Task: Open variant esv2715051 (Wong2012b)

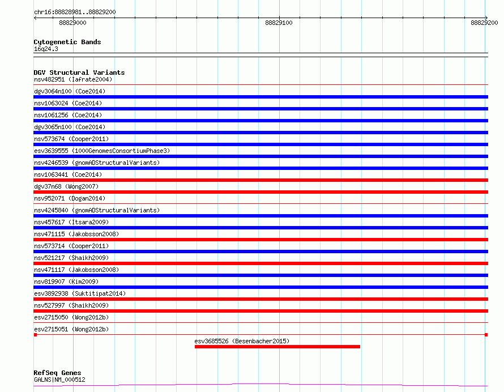Action: click(x=71, y=329)
